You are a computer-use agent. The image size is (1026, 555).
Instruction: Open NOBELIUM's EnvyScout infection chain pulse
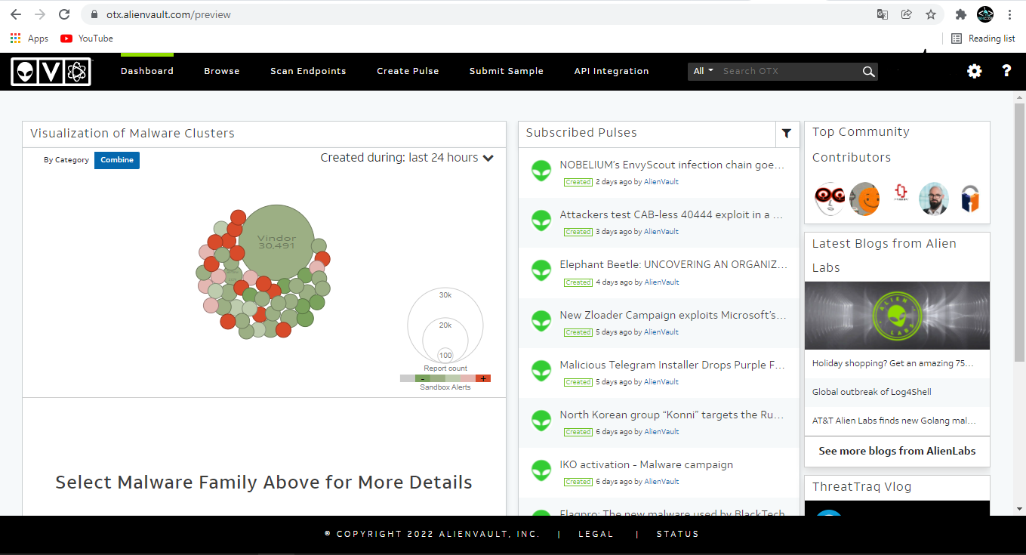click(x=673, y=165)
